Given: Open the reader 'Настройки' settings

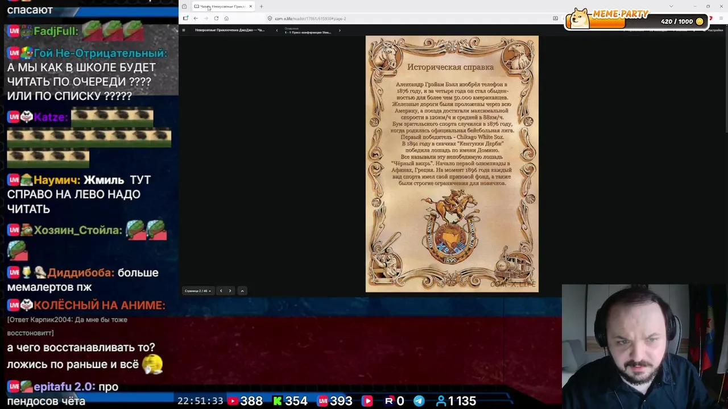Looking at the screenshot, I should pyautogui.click(x=713, y=30).
